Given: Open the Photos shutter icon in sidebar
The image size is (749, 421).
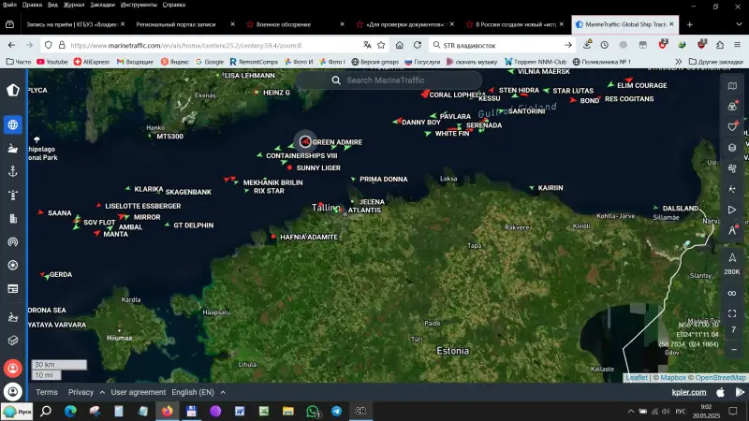Looking at the screenshot, I should pos(13,265).
